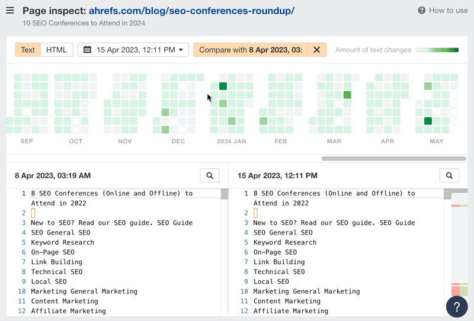The height and width of the screenshot is (321, 474).
Task: Remove comparison with the X button
Action: (317, 50)
